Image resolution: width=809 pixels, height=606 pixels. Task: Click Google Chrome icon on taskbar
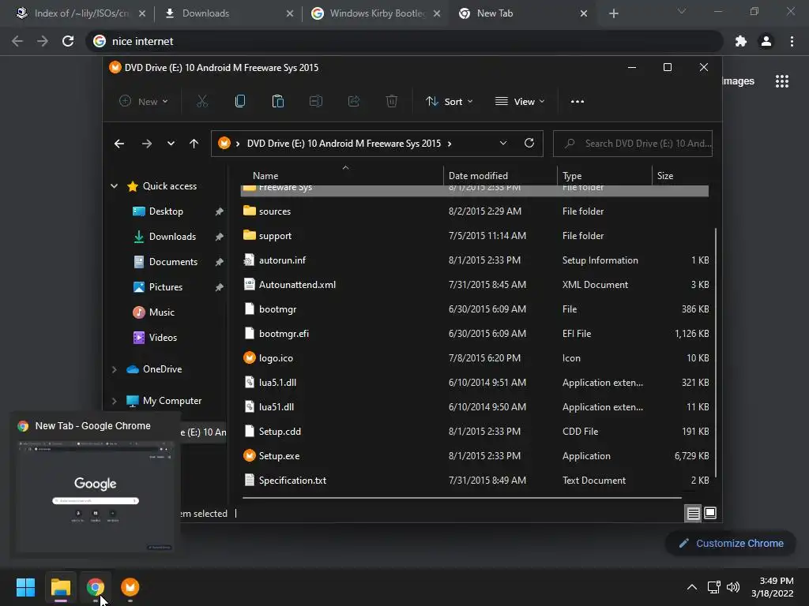[96, 587]
